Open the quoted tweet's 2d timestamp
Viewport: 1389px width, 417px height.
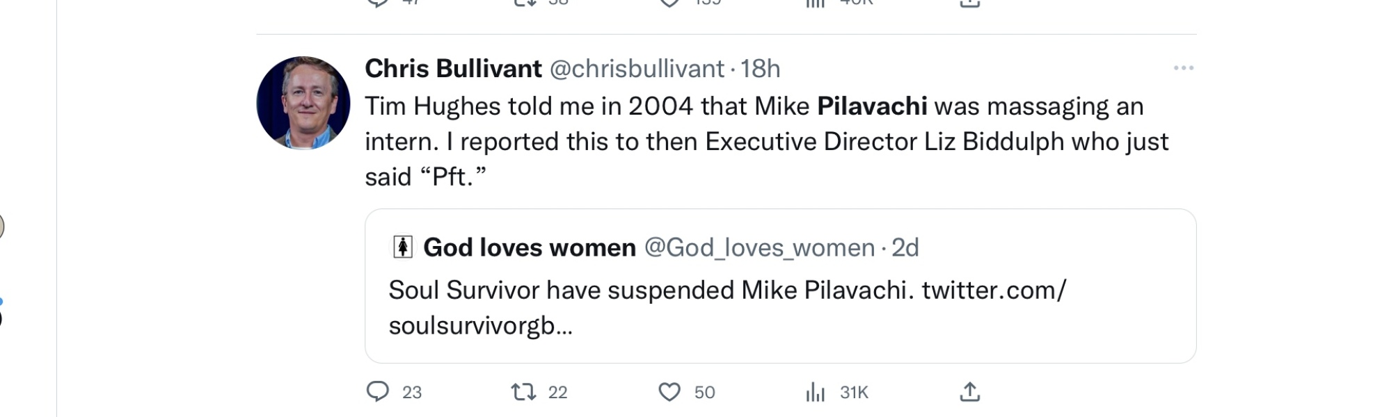[x=905, y=247]
